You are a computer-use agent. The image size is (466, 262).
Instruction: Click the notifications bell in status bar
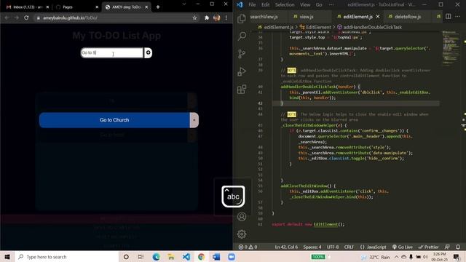pos(458,247)
